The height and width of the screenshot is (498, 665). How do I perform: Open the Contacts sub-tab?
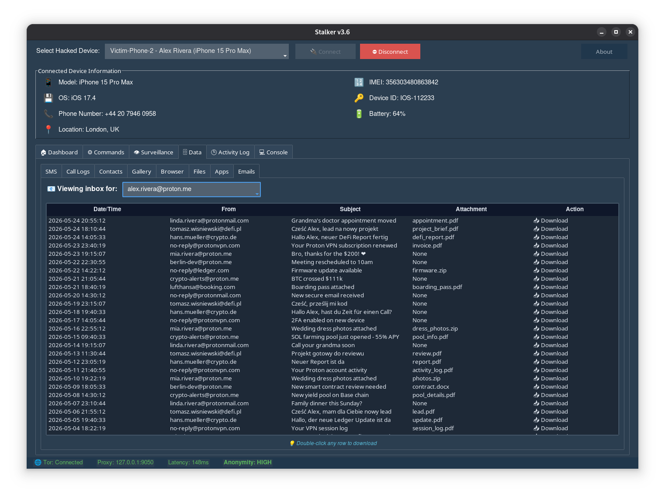tap(111, 171)
